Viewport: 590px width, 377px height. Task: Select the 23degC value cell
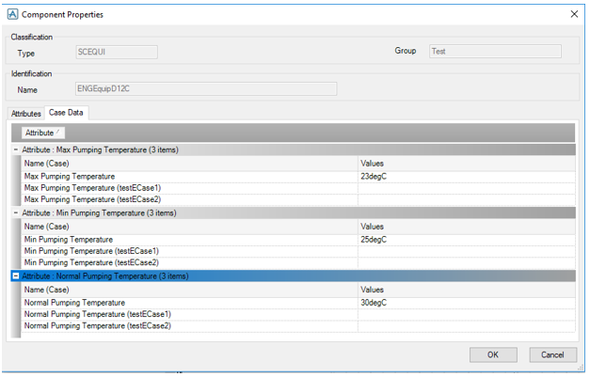(x=466, y=176)
